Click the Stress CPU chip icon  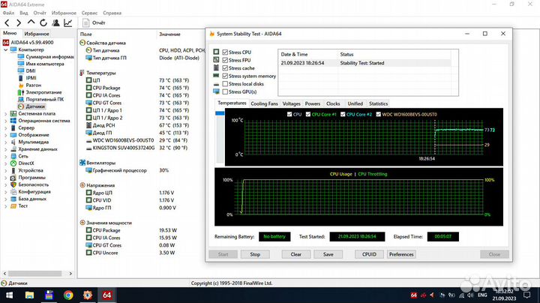click(216, 52)
